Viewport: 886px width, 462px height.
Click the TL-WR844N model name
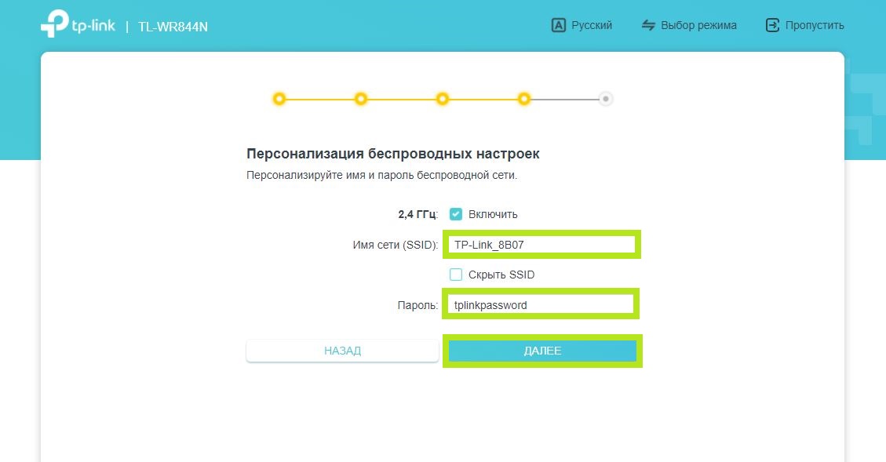pyautogui.click(x=173, y=27)
